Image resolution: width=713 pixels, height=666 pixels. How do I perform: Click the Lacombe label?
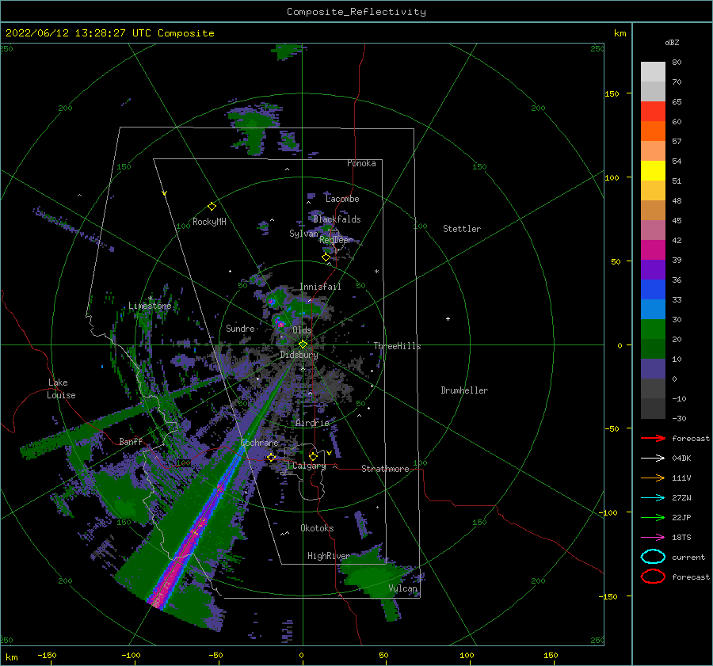[342, 199]
